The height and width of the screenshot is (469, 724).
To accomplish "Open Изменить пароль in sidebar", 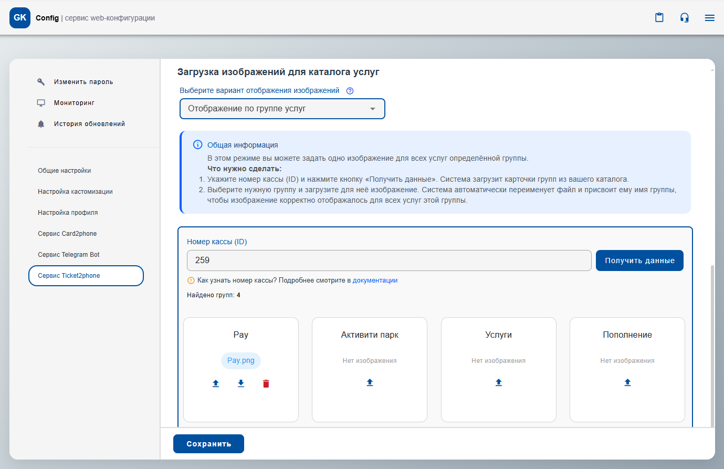I will pyautogui.click(x=83, y=82).
